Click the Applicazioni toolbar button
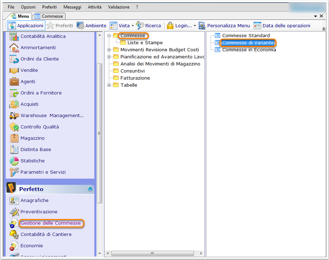Screen dimensions: 329x260 26,26
